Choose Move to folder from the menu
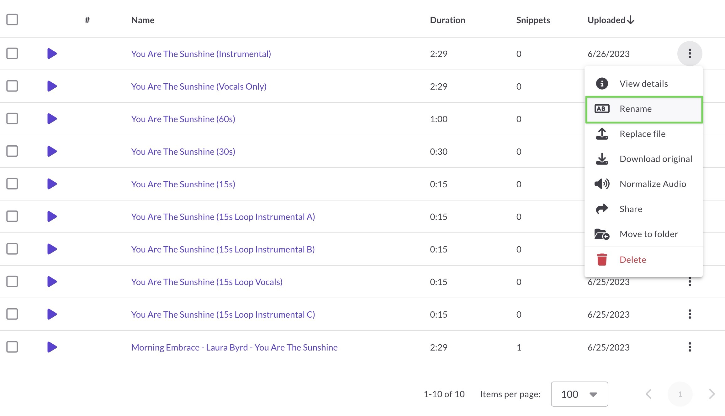This screenshot has width=725, height=416. click(x=643, y=234)
